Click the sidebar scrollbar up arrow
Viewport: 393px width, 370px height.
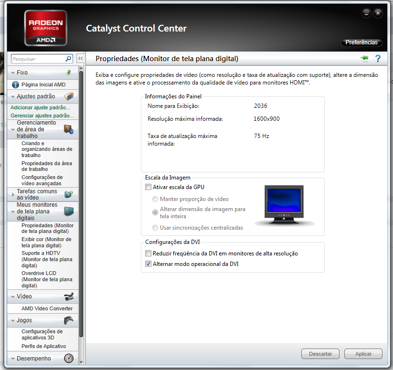tap(81, 68)
